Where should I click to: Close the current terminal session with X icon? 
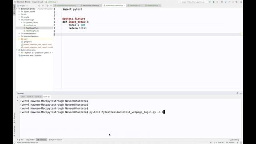tap(18, 101)
